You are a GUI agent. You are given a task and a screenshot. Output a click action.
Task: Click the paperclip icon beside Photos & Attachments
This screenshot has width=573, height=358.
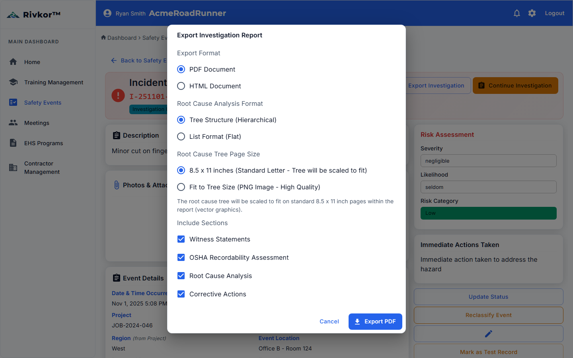[117, 185]
